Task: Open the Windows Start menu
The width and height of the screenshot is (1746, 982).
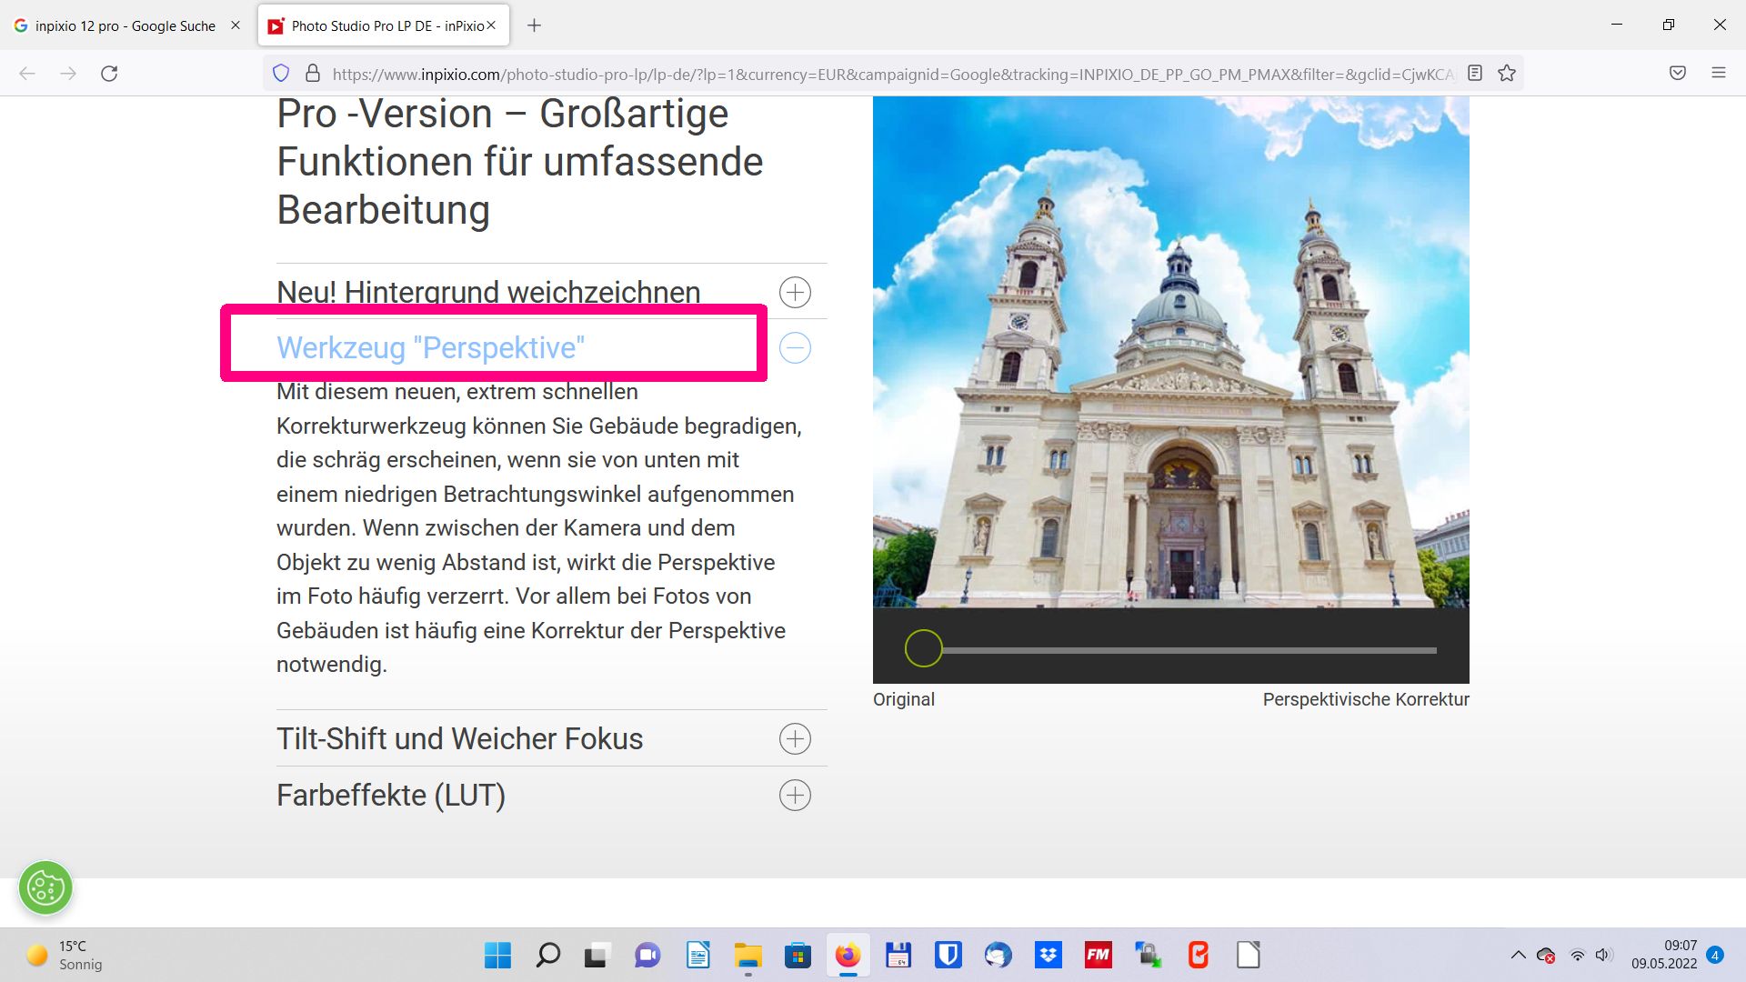Action: 497,955
